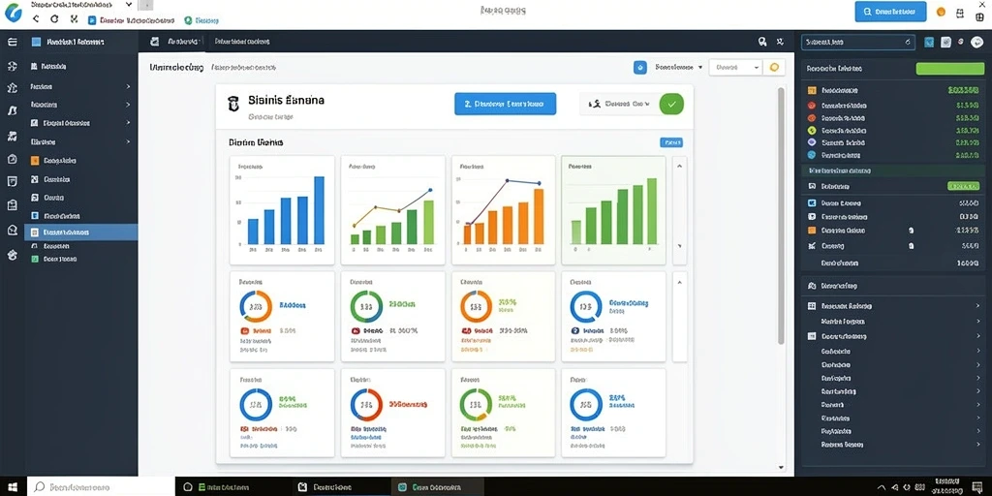Open the Windows Start menu

[13, 486]
